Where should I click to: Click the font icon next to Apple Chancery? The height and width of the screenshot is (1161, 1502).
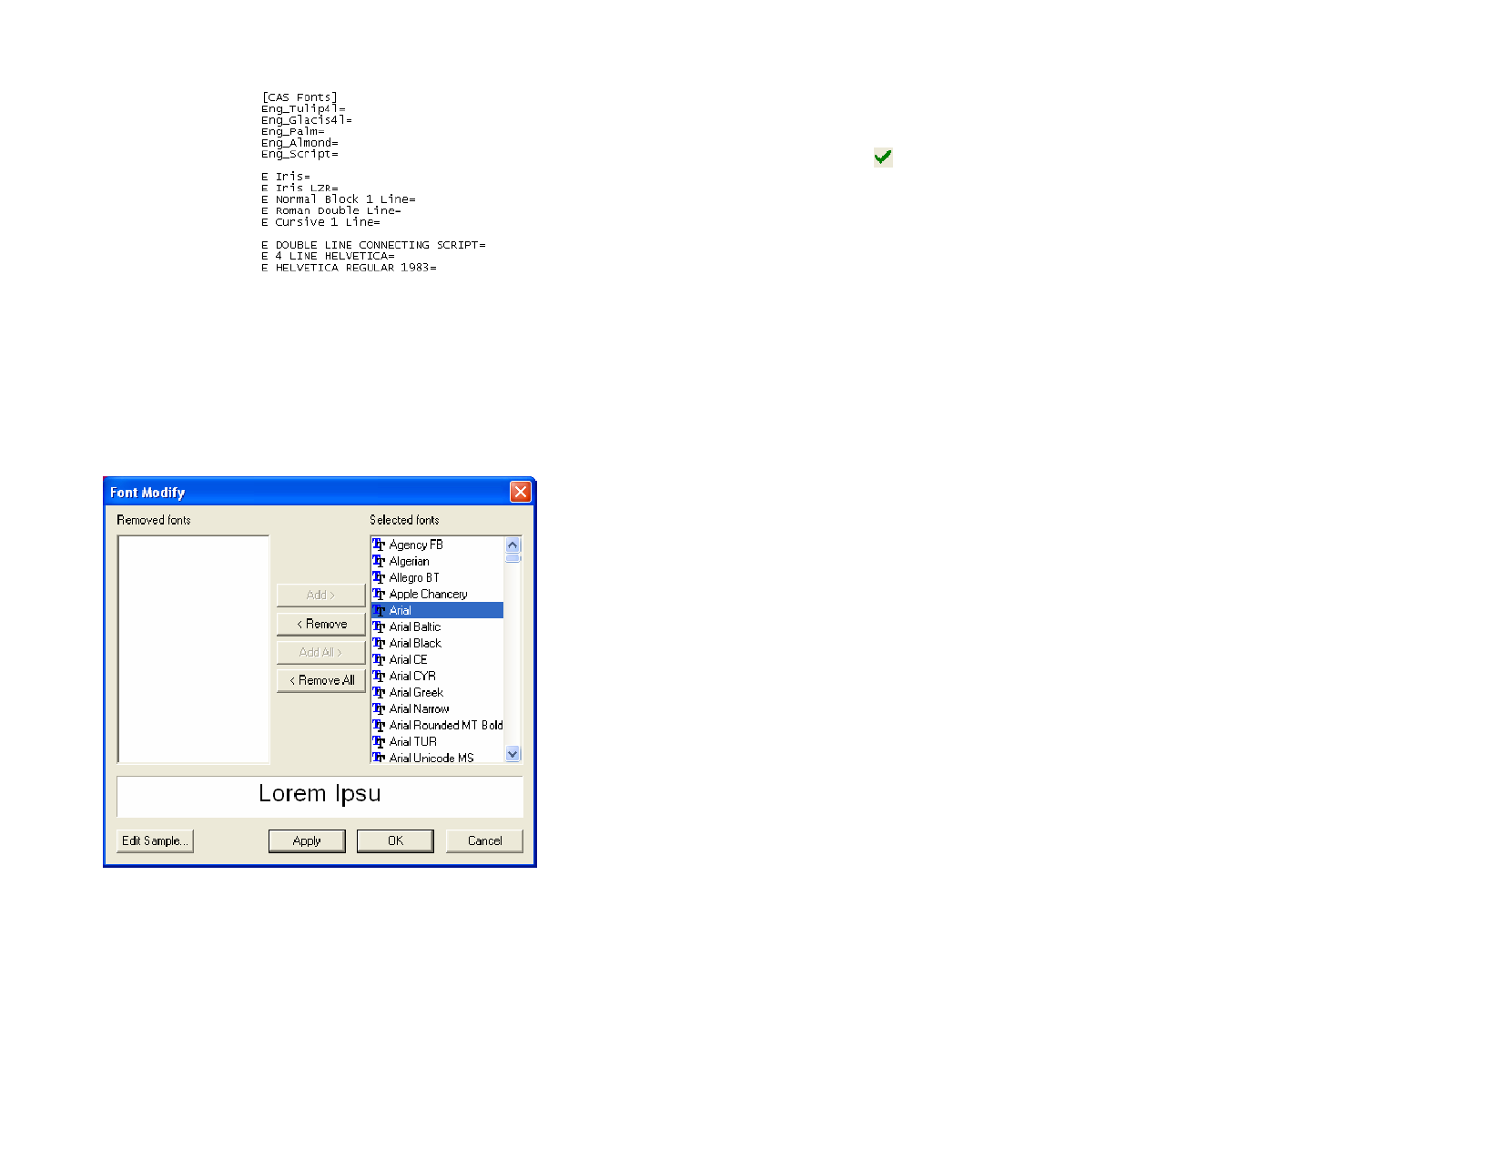[379, 594]
